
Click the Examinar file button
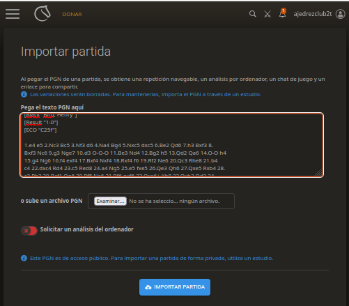pos(110,201)
